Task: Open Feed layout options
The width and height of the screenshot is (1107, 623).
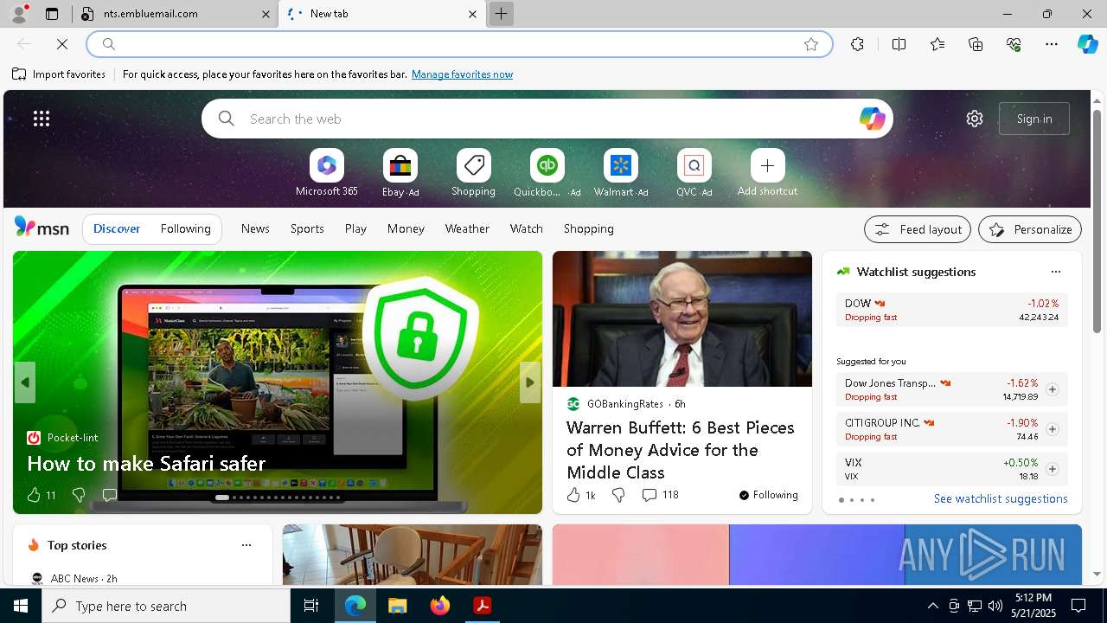Action: tap(918, 229)
